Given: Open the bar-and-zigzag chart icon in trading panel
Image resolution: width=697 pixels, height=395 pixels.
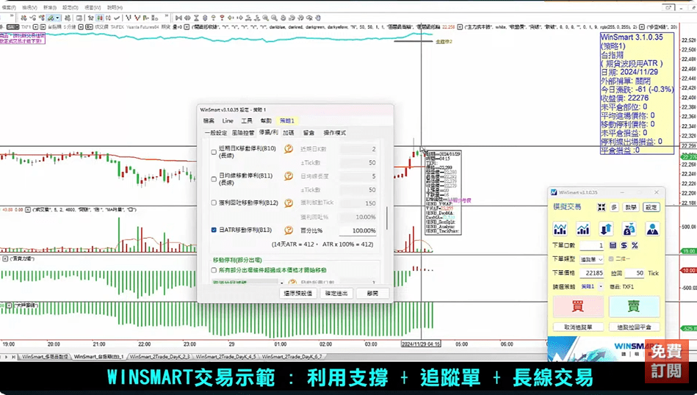Looking at the screenshot, I should [x=560, y=229].
